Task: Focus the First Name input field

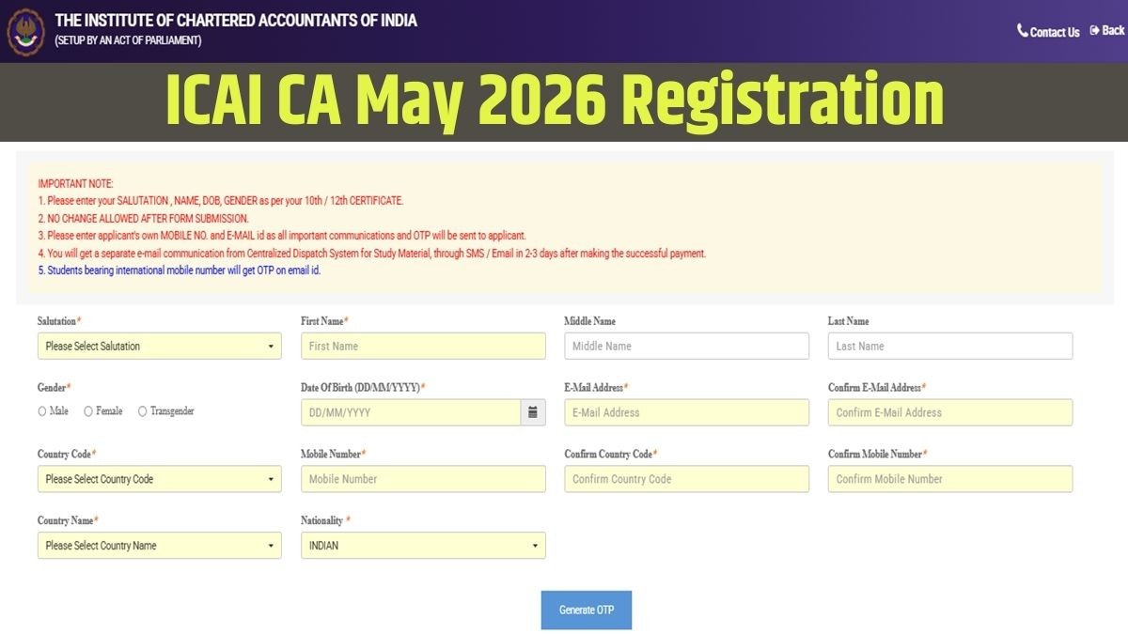Action: click(x=422, y=347)
